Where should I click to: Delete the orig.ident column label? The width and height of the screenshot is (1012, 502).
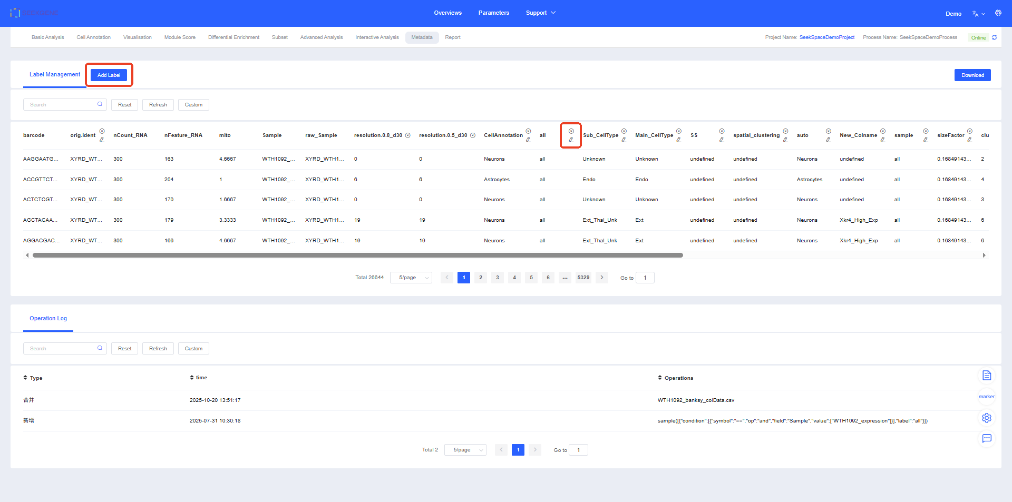pyautogui.click(x=102, y=131)
